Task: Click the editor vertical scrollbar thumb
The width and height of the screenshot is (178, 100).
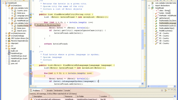Action: (143, 39)
